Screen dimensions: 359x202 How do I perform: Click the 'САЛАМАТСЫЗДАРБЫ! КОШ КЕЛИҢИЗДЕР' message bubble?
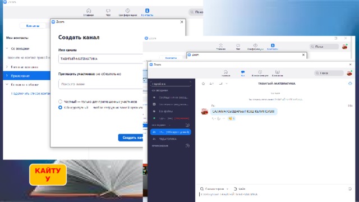coord(243,112)
